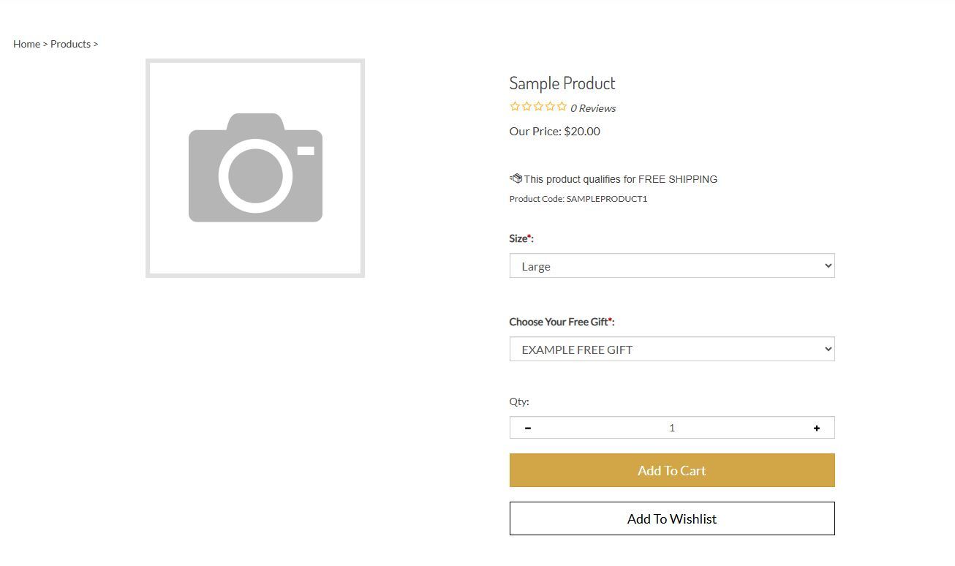This screenshot has width=955, height=566.
Task: Open the Choose Your Free Gift dropdown
Action: click(671, 349)
